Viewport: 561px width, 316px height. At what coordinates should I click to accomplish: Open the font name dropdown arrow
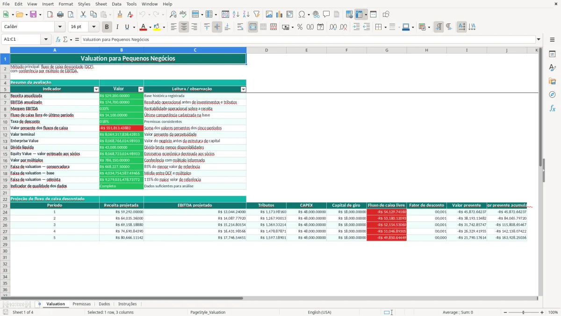click(x=59, y=27)
